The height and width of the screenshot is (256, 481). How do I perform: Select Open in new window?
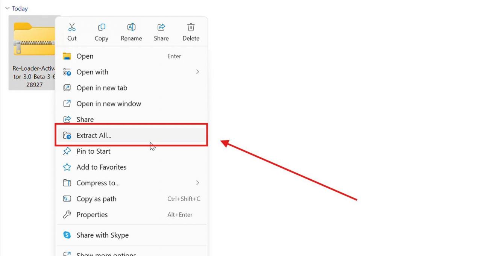(109, 103)
